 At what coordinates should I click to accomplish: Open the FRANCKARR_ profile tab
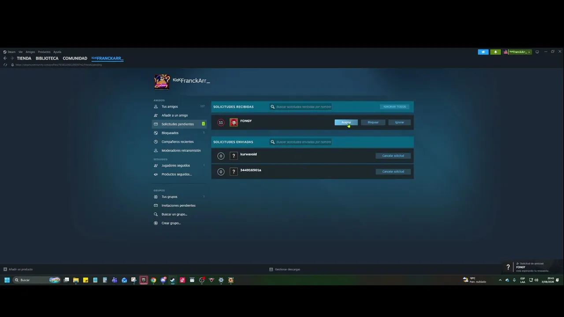pos(107,58)
